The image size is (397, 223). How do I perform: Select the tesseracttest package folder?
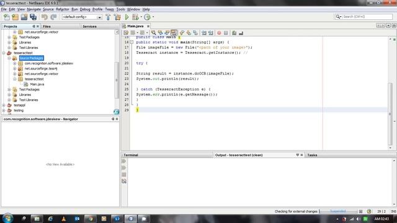[34, 79]
